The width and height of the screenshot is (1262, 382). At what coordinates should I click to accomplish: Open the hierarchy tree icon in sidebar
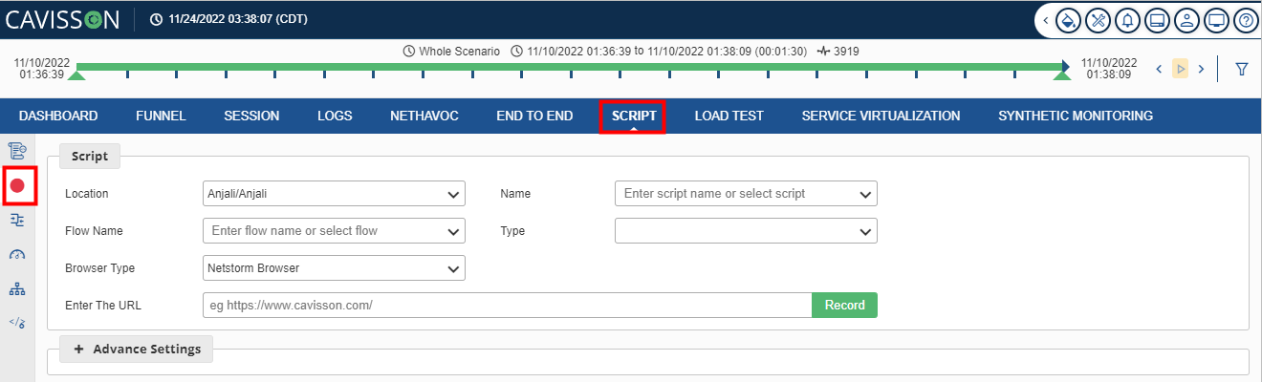point(16,288)
